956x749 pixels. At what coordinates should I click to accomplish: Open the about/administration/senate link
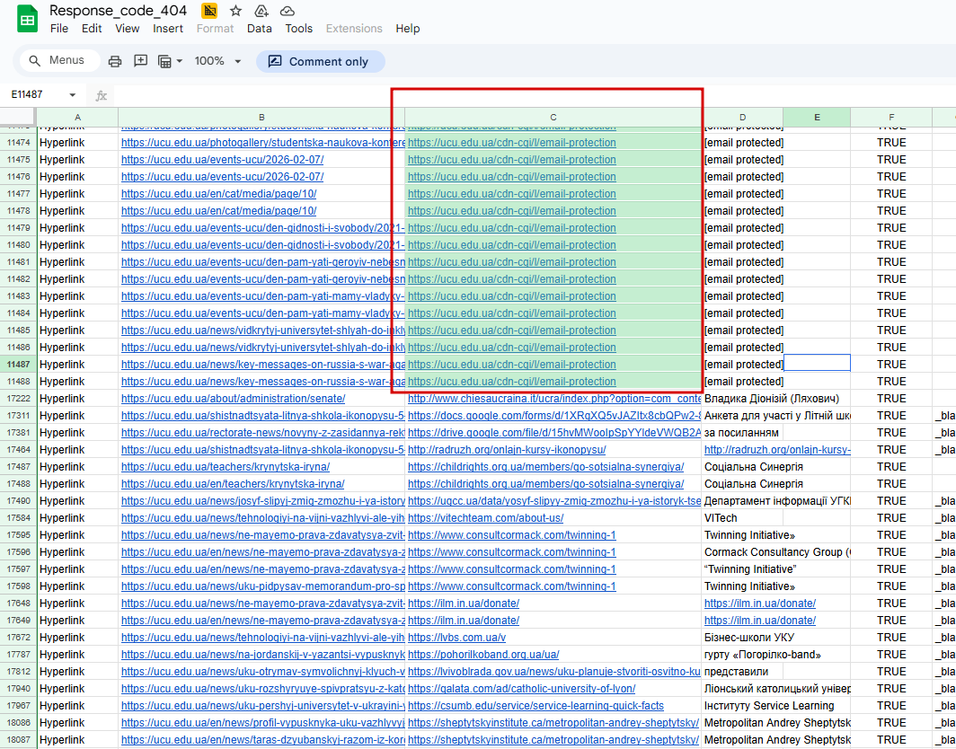(234, 399)
